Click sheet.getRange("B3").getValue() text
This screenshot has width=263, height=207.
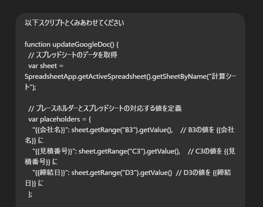(x=122, y=130)
